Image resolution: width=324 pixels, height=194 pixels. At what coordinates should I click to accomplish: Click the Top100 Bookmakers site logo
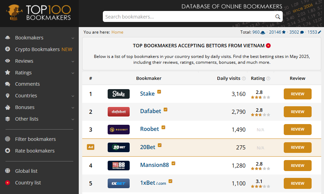39,13
